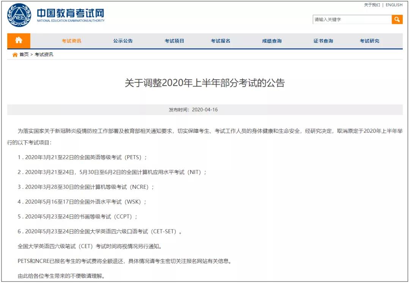The image size is (410, 283).
Task: Click the publish date 2020-04-16
Action: 205,110
